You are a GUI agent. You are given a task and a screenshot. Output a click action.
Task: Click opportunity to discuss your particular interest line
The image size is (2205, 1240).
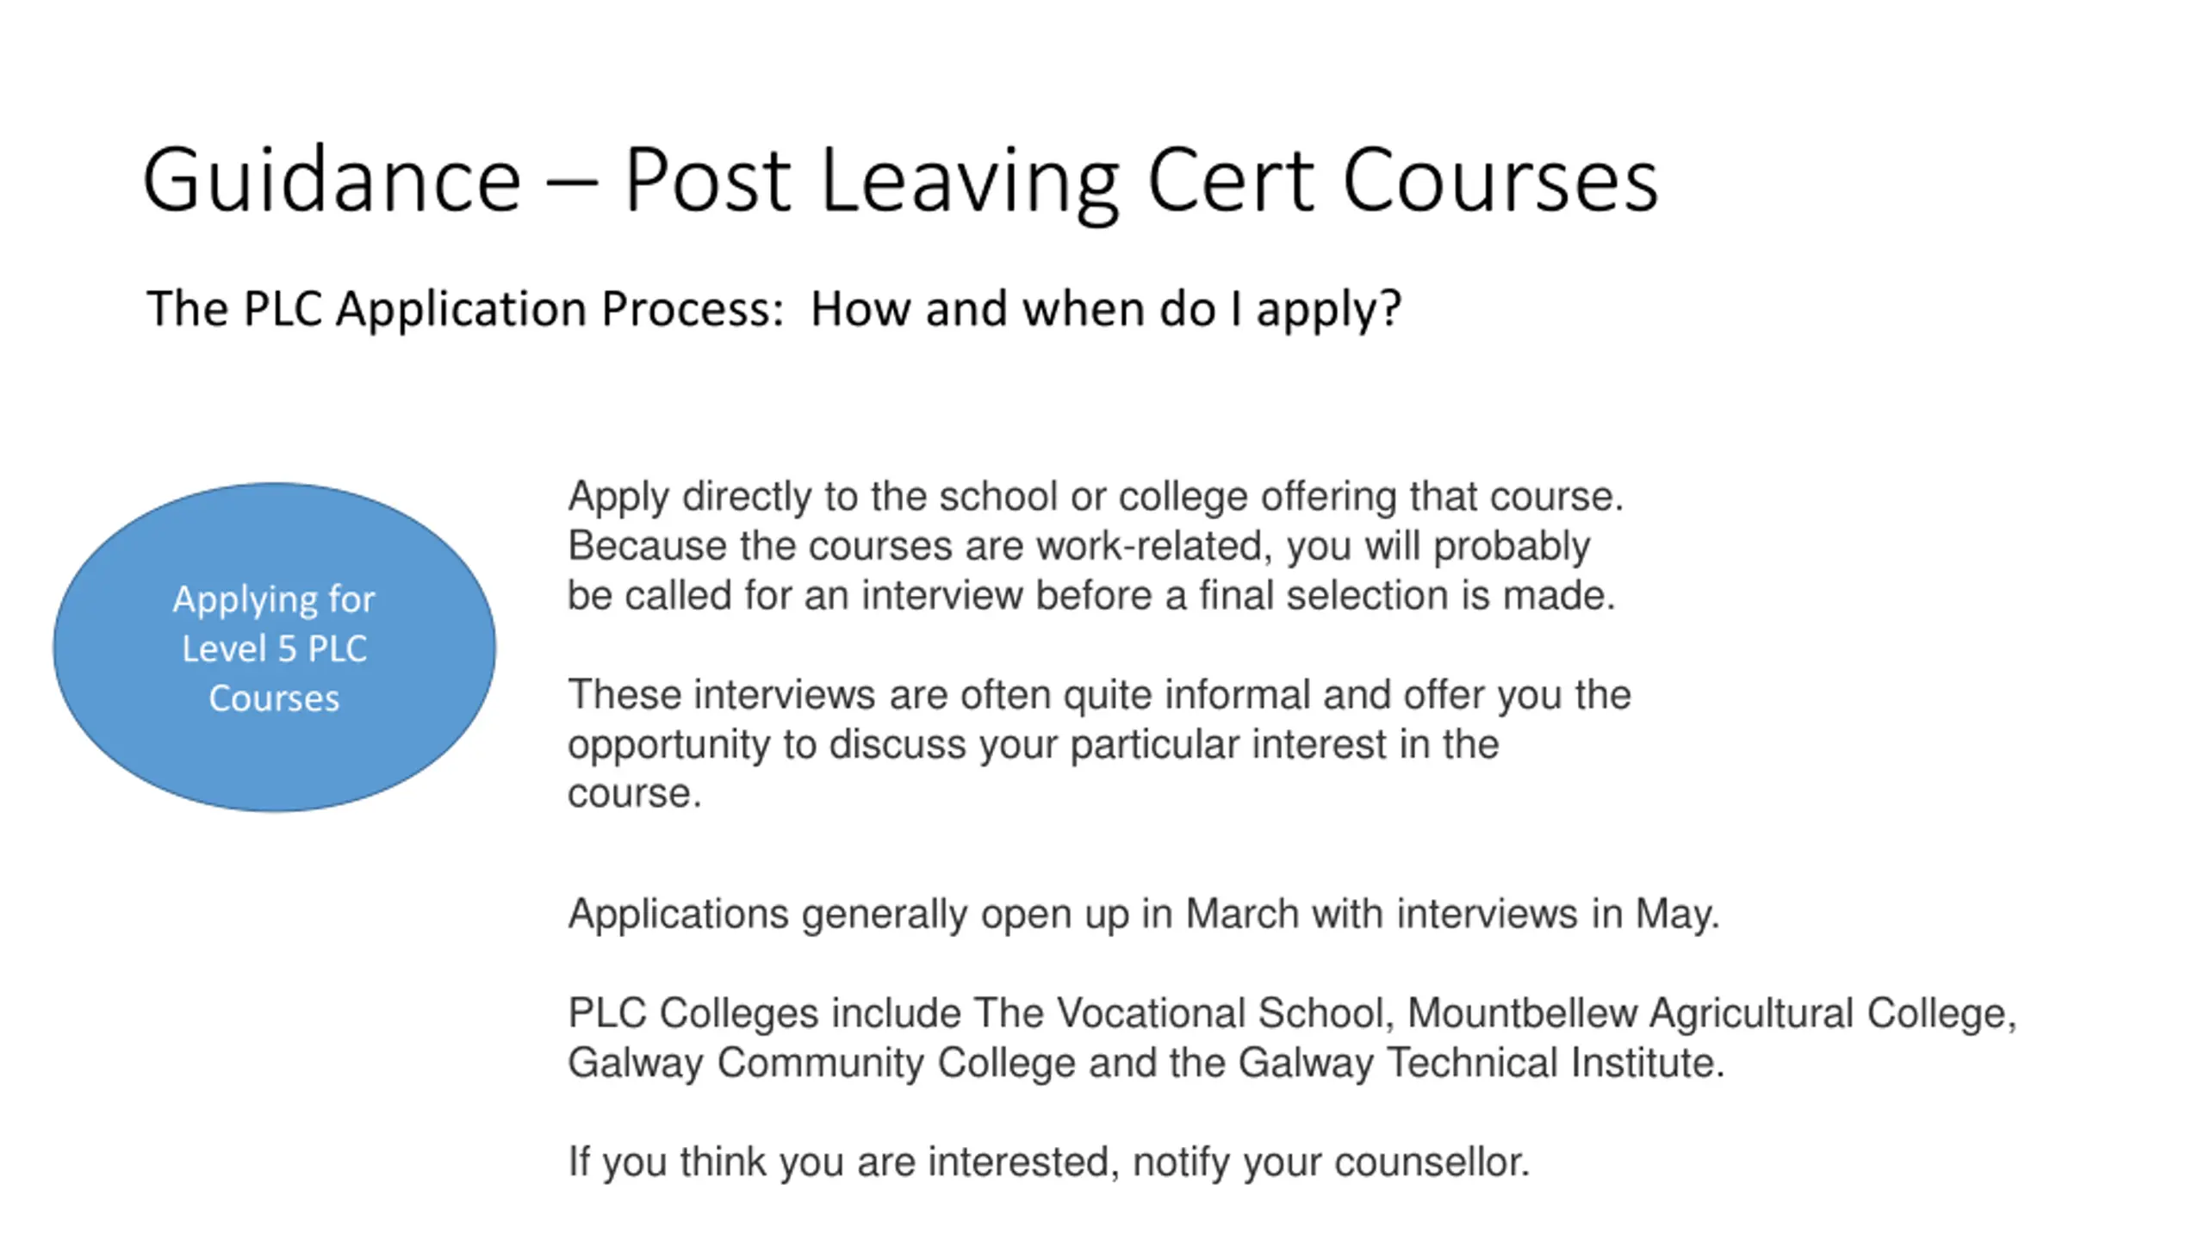(x=1033, y=745)
